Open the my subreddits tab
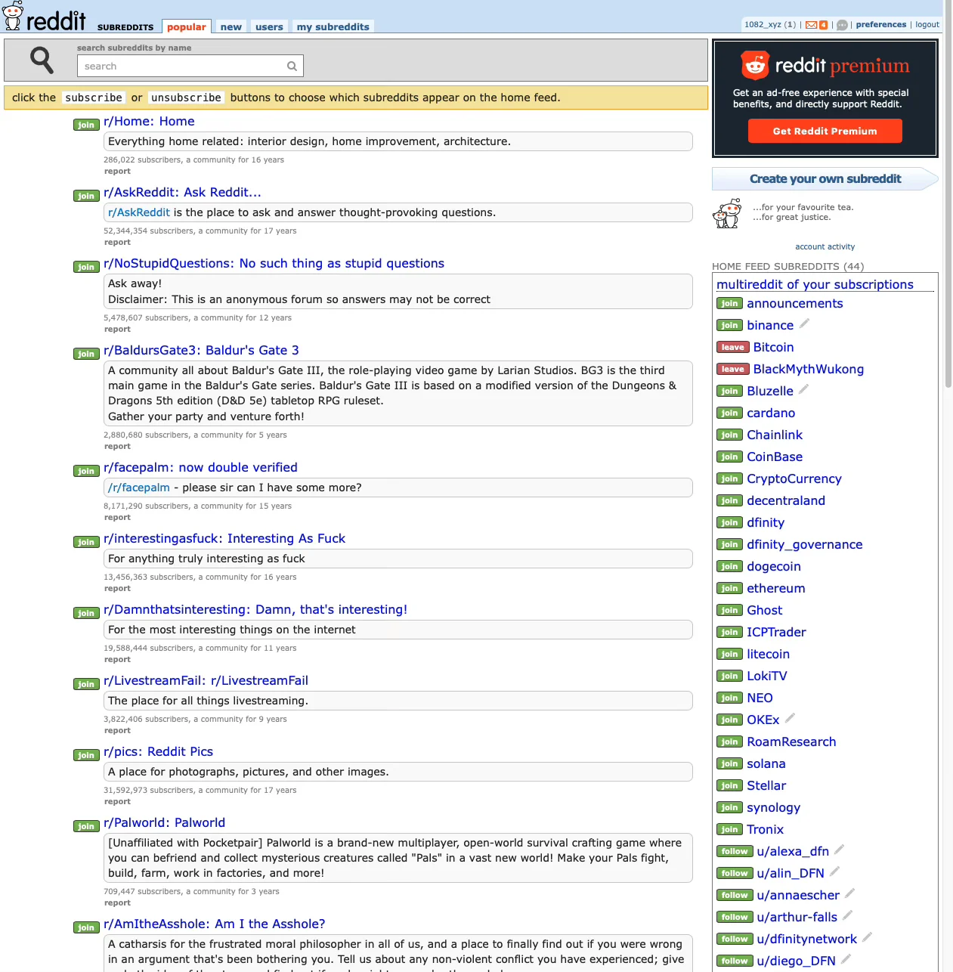The image size is (953, 972). click(x=333, y=27)
